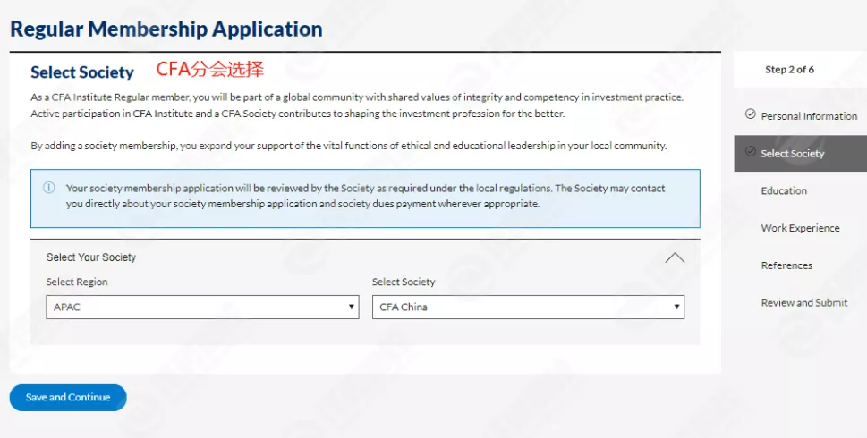Click the Select Region field label

click(x=77, y=282)
